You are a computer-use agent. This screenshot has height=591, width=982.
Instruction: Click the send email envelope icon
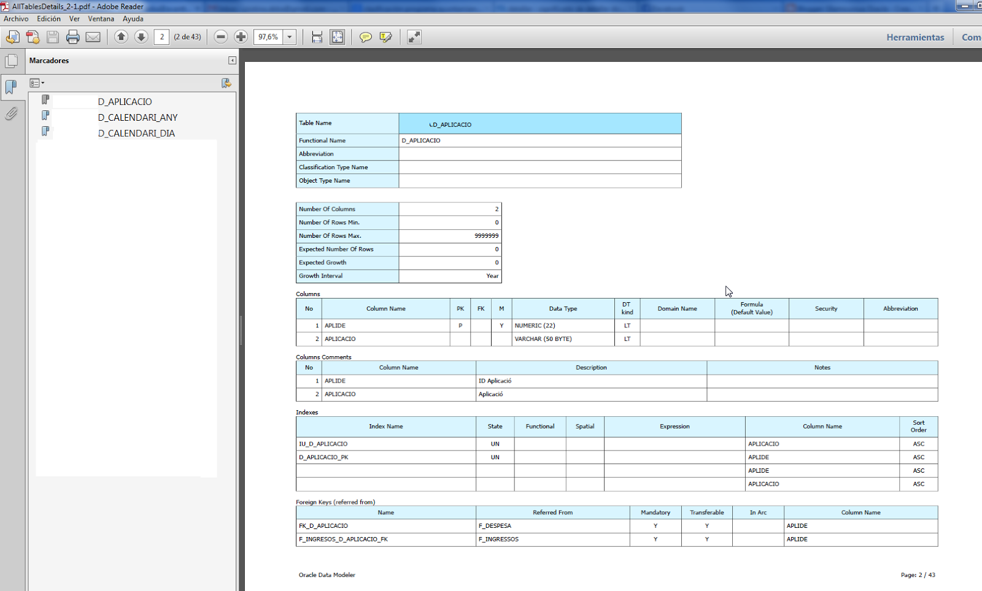tap(93, 37)
